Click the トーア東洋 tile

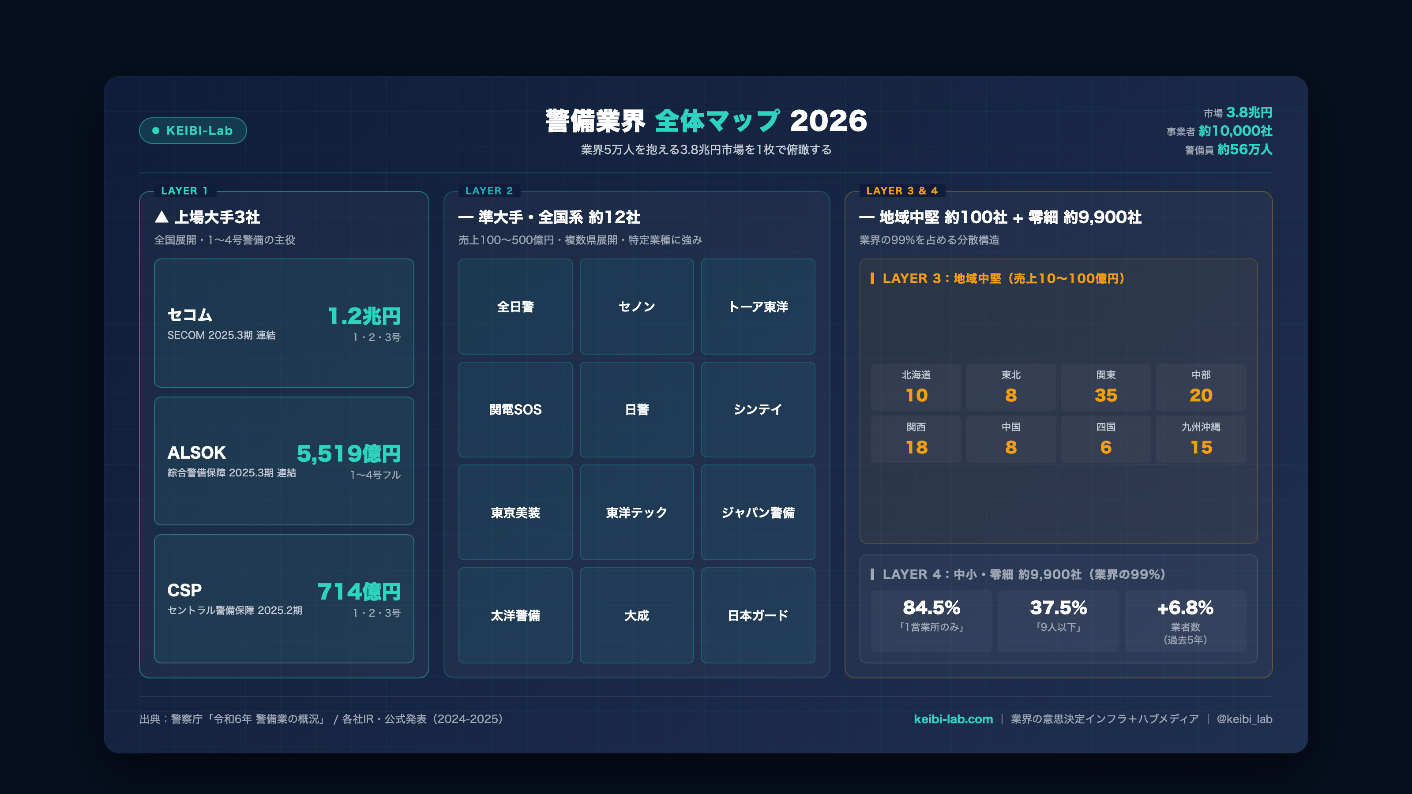(x=758, y=306)
